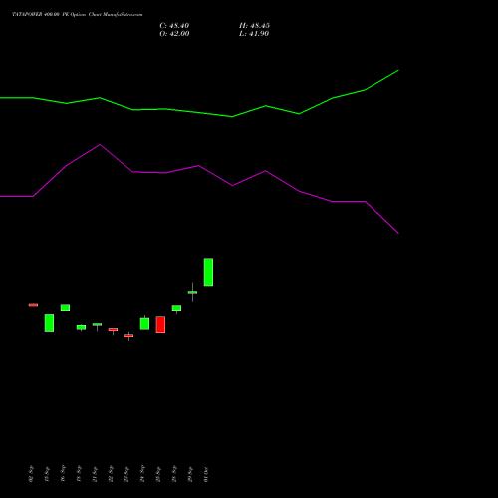The width and height of the screenshot is (498, 498).
Task: Click the low value L: 41.90
Action: (254, 34)
